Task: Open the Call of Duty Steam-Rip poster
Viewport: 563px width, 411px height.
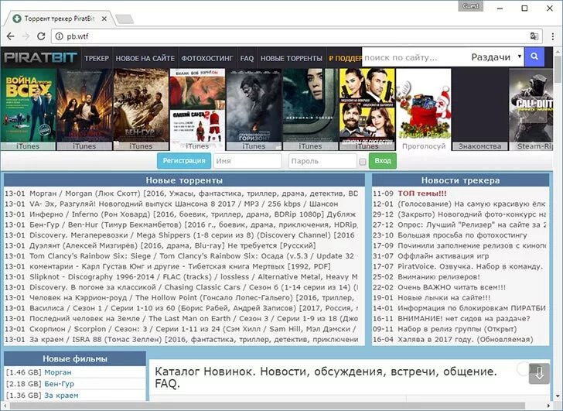Action: [x=531, y=109]
